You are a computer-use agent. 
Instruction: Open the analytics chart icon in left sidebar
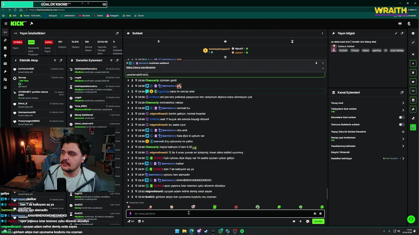click(x=5, y=48)
